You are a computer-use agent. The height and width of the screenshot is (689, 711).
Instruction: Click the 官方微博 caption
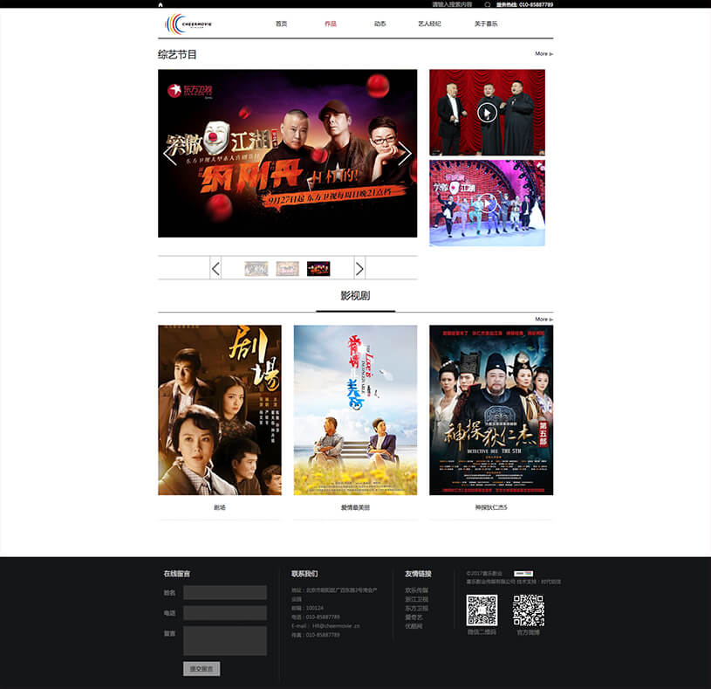529,632
